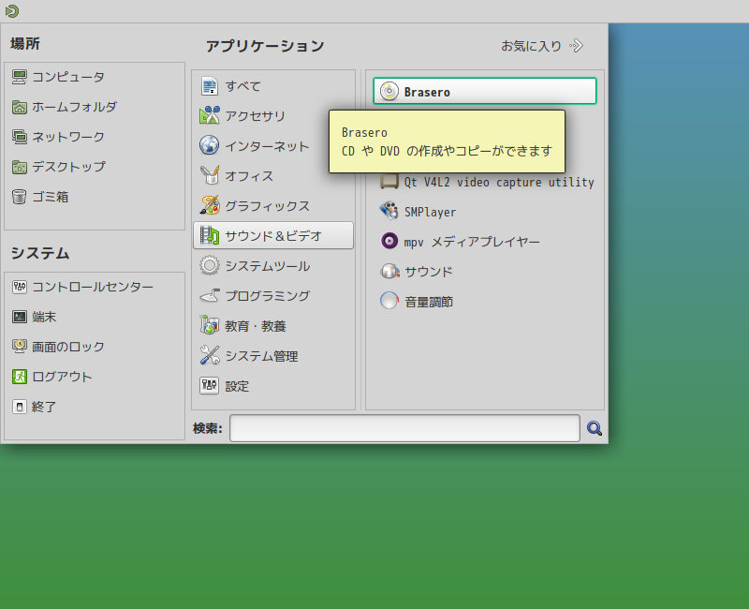Click the システム管理 label
749x609 pixels.
pyautogui.click(x=261, y=356)
